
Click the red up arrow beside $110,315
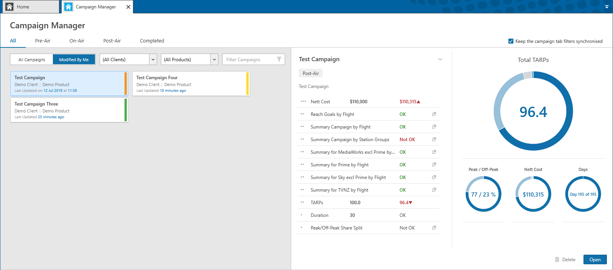[x=418, y=102]
